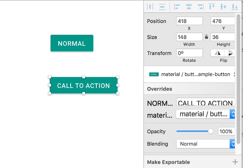Image resolution: width=243 pixels, height=168 pixels.
Task: Flip the layer vertically
Action: point(231,53)
